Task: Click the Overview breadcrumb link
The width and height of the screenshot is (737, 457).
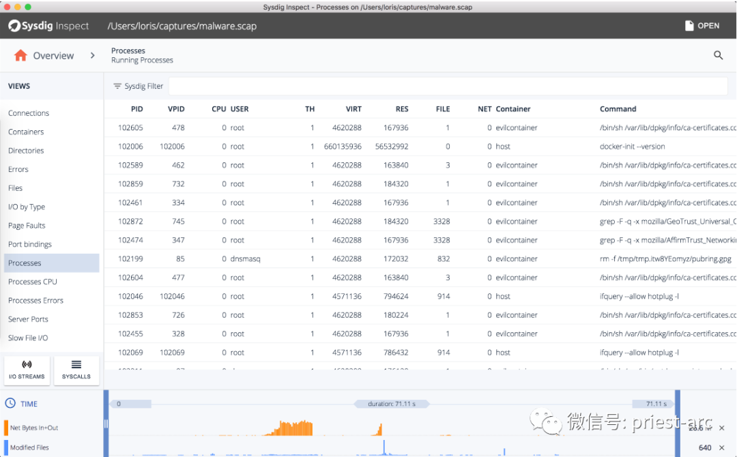Action: [x=53, y=55]
